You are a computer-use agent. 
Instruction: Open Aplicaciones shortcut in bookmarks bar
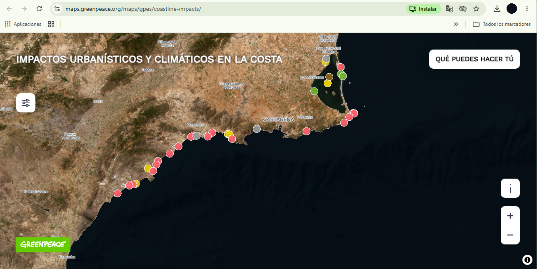[x=23, y=24]
